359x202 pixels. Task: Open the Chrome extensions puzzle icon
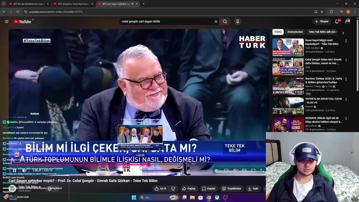point(331,12)
